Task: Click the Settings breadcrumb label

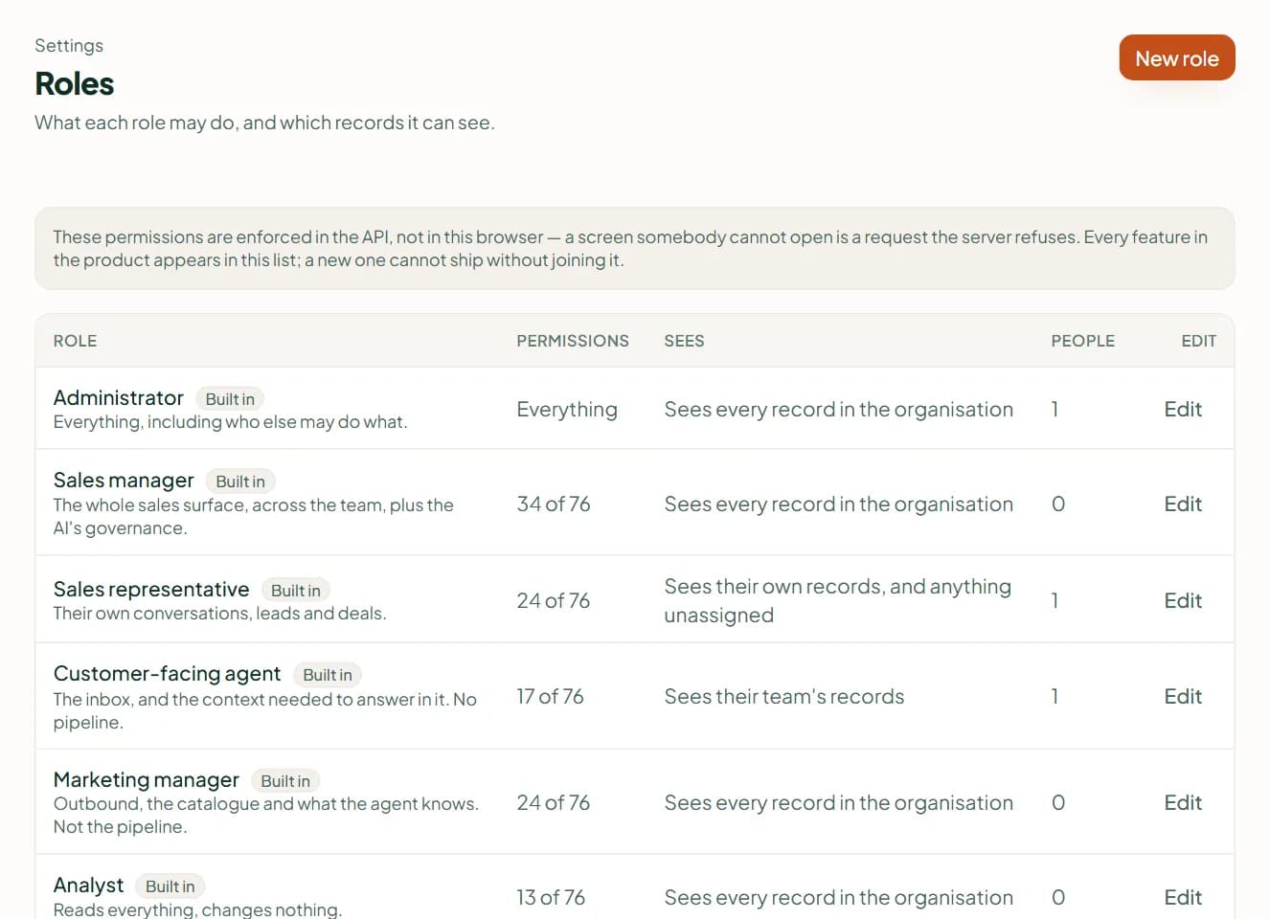Action: click(69, 45)
